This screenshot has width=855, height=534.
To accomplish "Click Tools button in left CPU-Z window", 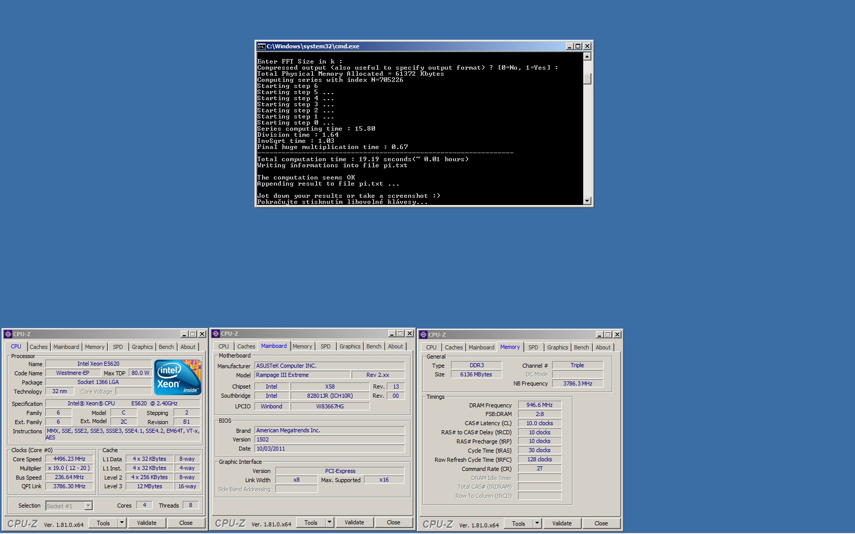I will click(x=103, y=523).
